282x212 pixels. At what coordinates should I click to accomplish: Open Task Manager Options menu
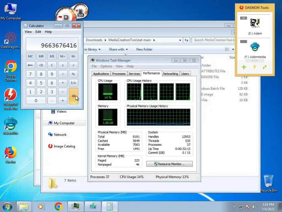pyautogui.click(x=106, y=66)
